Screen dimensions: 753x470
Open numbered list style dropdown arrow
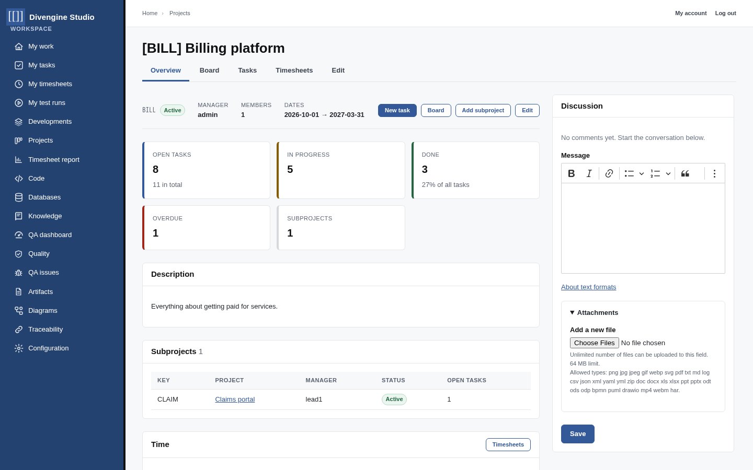pyautogui.click(x=668, y=173)
